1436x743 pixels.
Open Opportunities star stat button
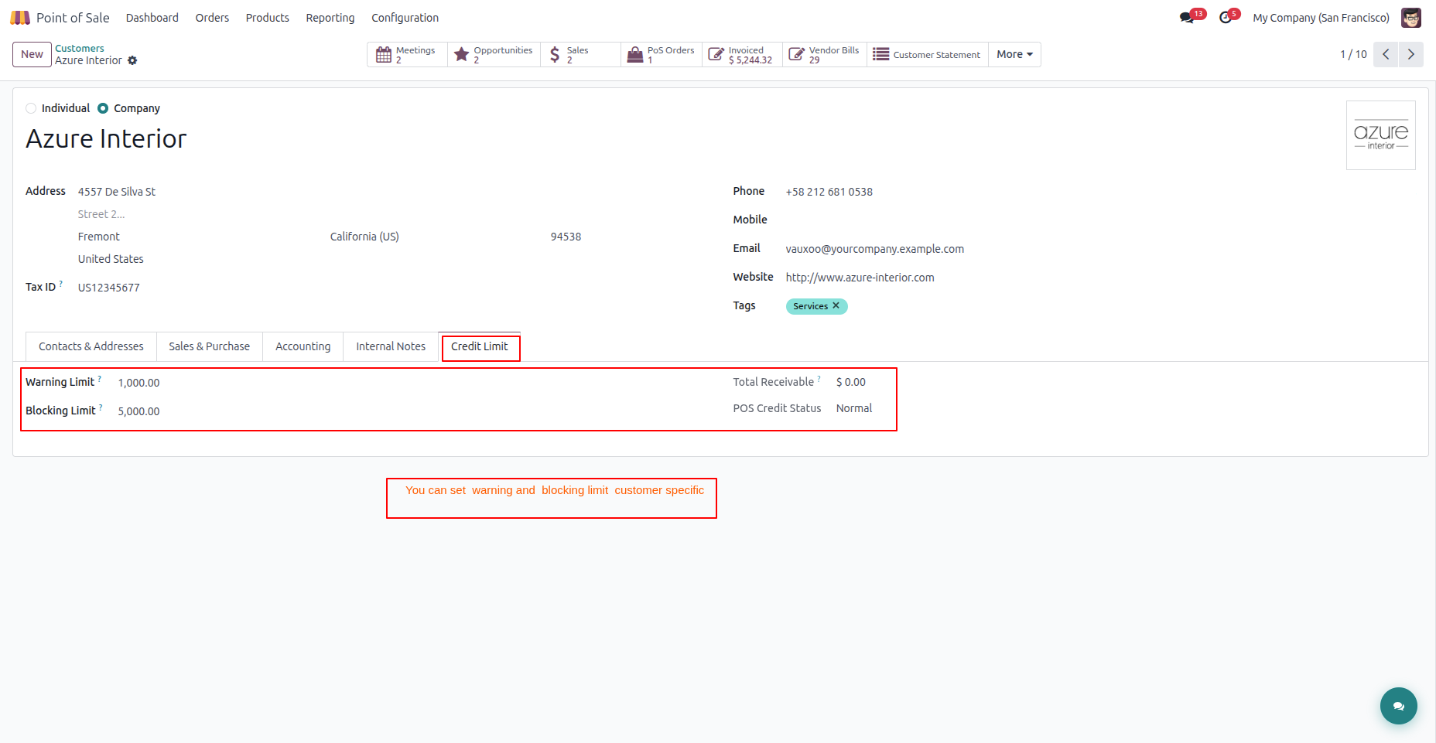494,55
